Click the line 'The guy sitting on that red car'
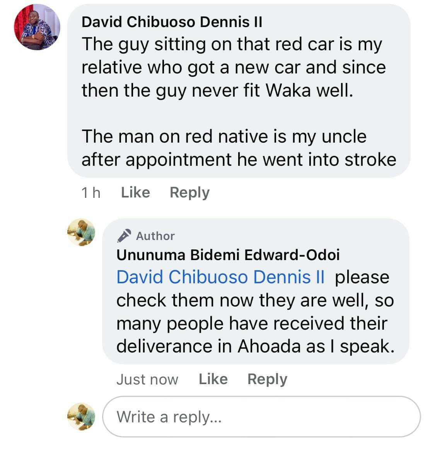Screen dimensions: 435x451 pyautogui.click(x=231, y=44)
